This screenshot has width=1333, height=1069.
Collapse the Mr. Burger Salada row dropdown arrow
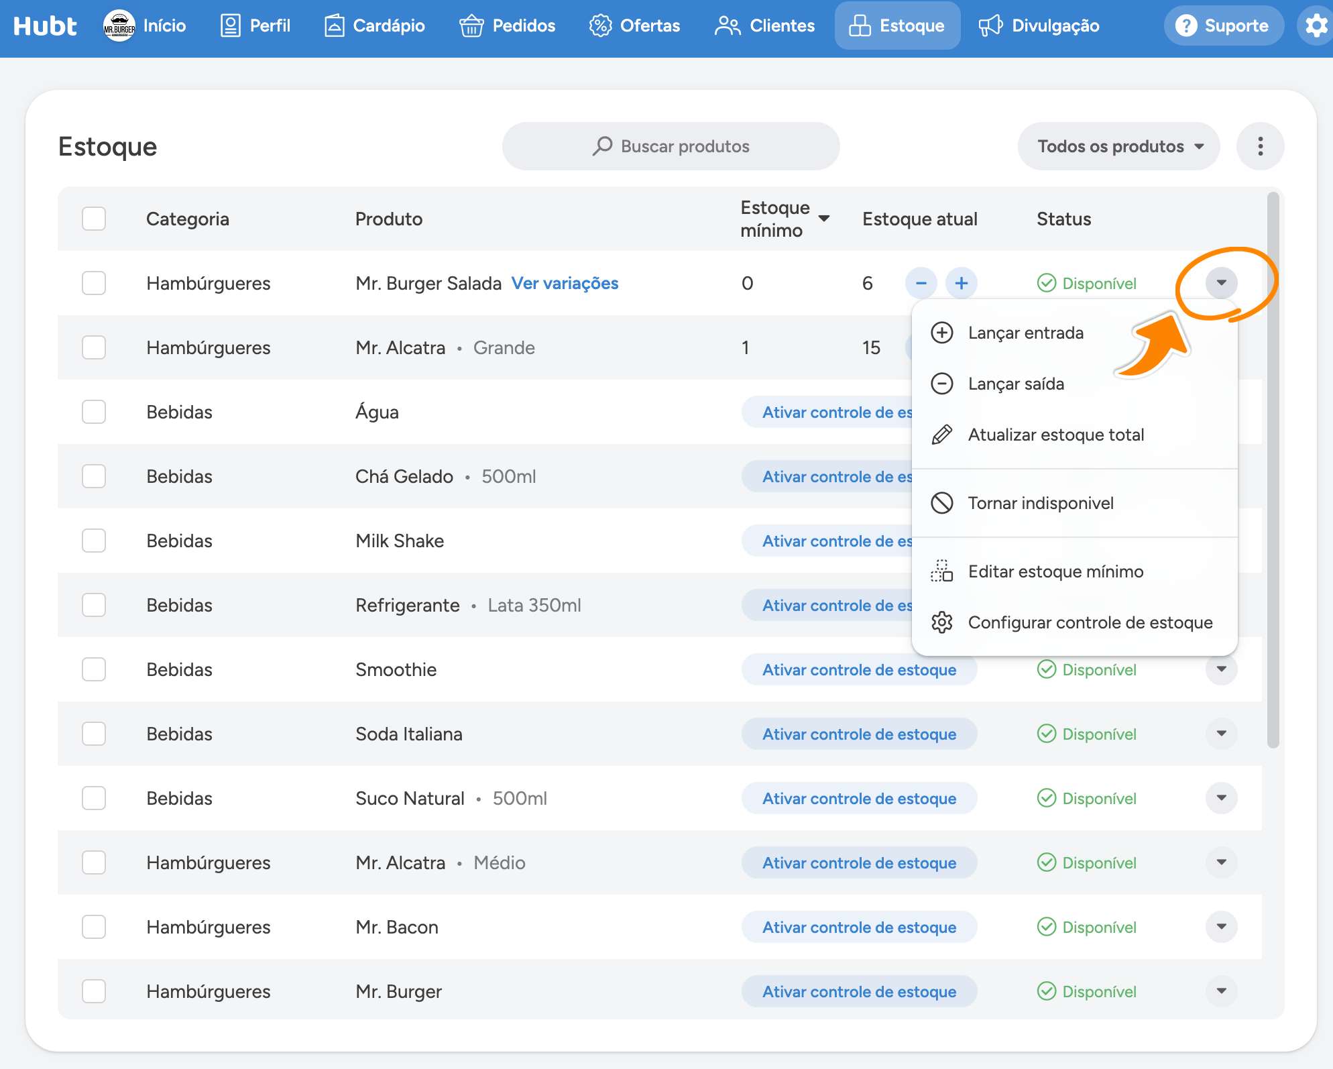(x=1222, y=283)
